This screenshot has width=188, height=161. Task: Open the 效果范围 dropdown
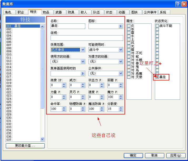pos(83,50)
